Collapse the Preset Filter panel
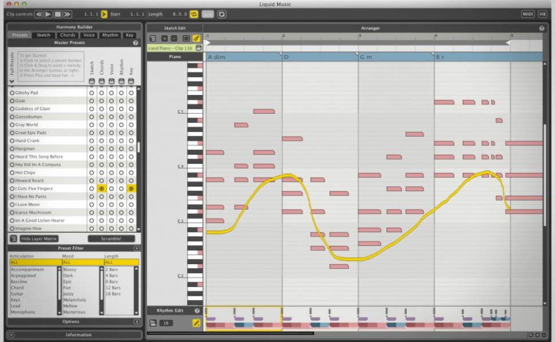The image size is (555, 342). [x=136, y=248]
